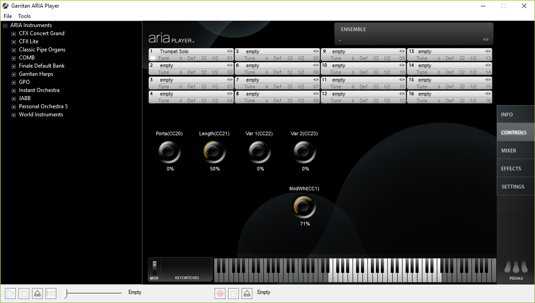Close the Garritan ARIA Player window
Screen dimensions: 535x303
click(x=524, y=6)
